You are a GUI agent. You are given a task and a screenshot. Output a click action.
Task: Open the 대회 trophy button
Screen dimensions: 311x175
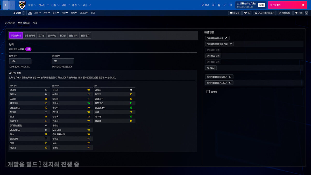point(299,13)
